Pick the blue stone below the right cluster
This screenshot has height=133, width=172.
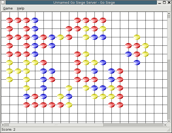137,62
